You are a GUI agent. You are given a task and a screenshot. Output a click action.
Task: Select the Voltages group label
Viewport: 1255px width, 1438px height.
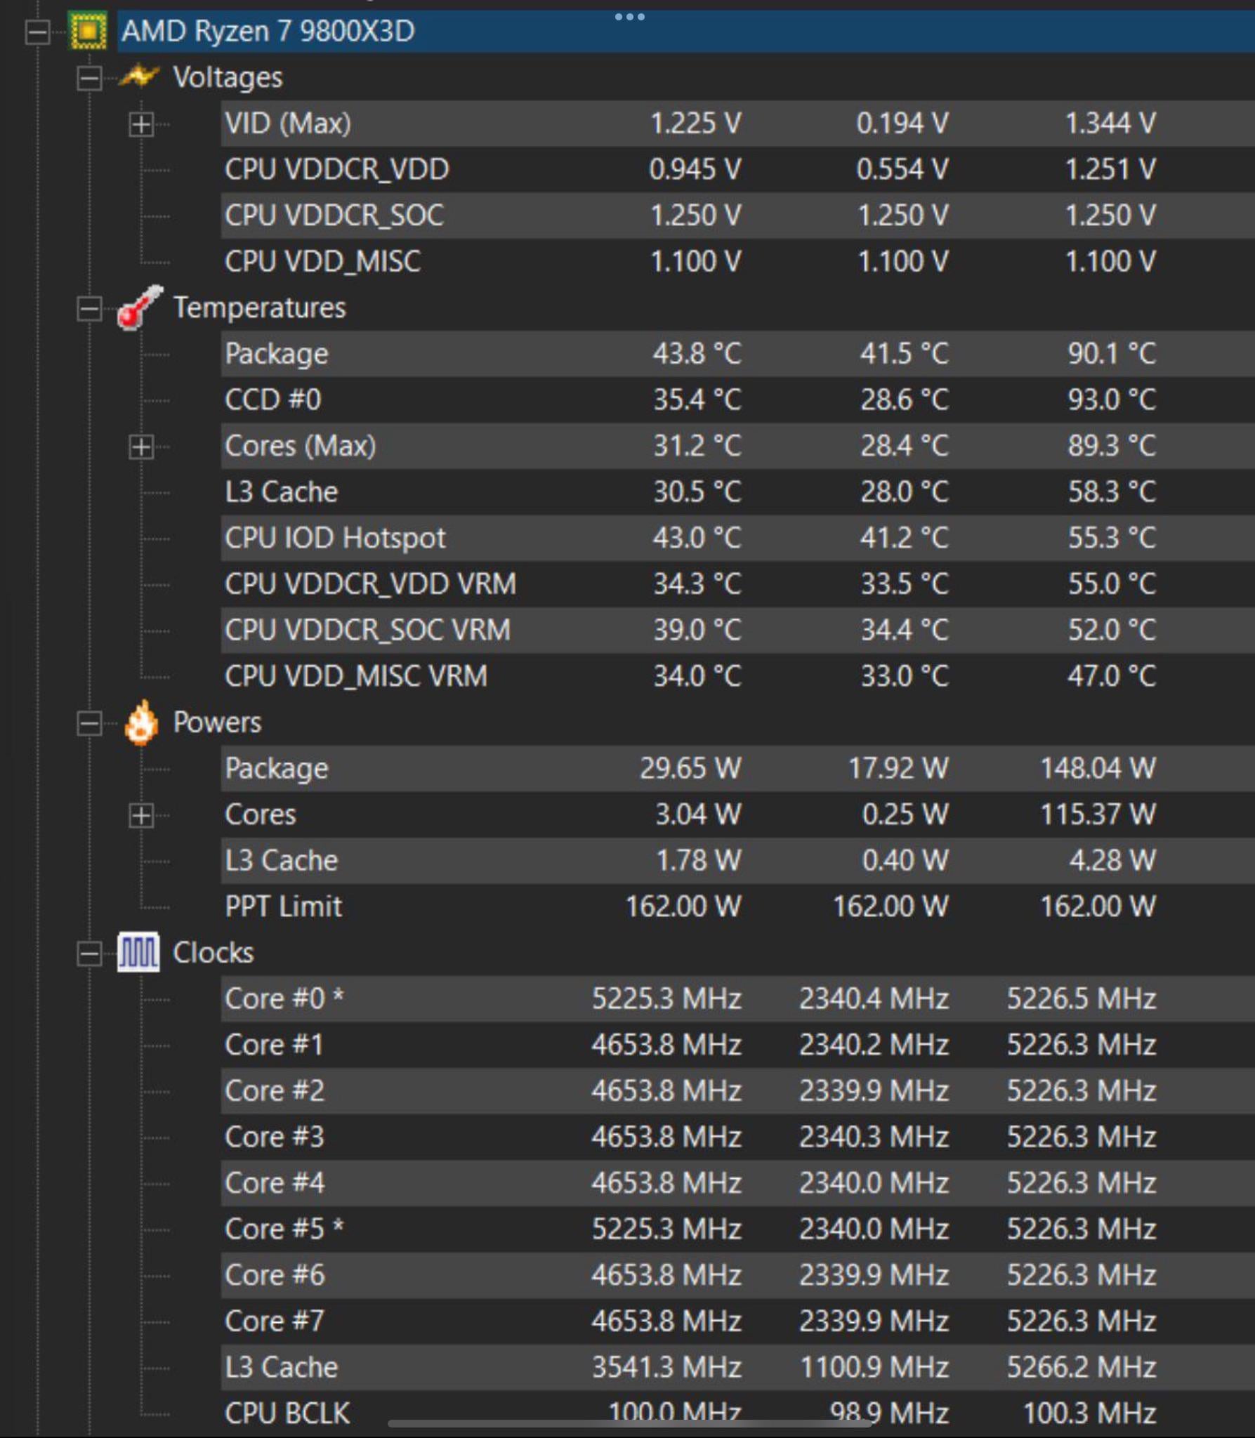(x=228, y=77)
